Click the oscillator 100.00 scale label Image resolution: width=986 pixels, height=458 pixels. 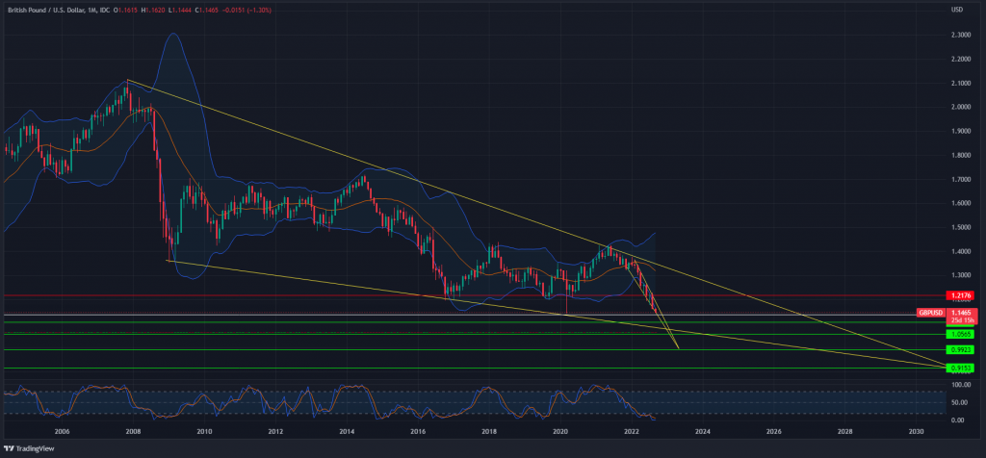(960, 384)
